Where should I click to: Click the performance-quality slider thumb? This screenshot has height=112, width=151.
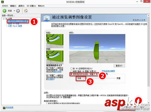pos(84,78)
